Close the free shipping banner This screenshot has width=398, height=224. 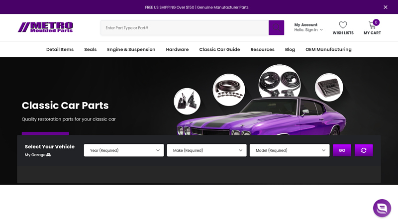[x=386, y=7]
